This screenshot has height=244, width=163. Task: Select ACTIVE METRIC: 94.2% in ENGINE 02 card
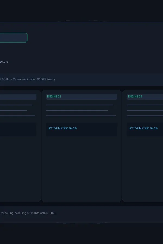[x=62, y=128]
